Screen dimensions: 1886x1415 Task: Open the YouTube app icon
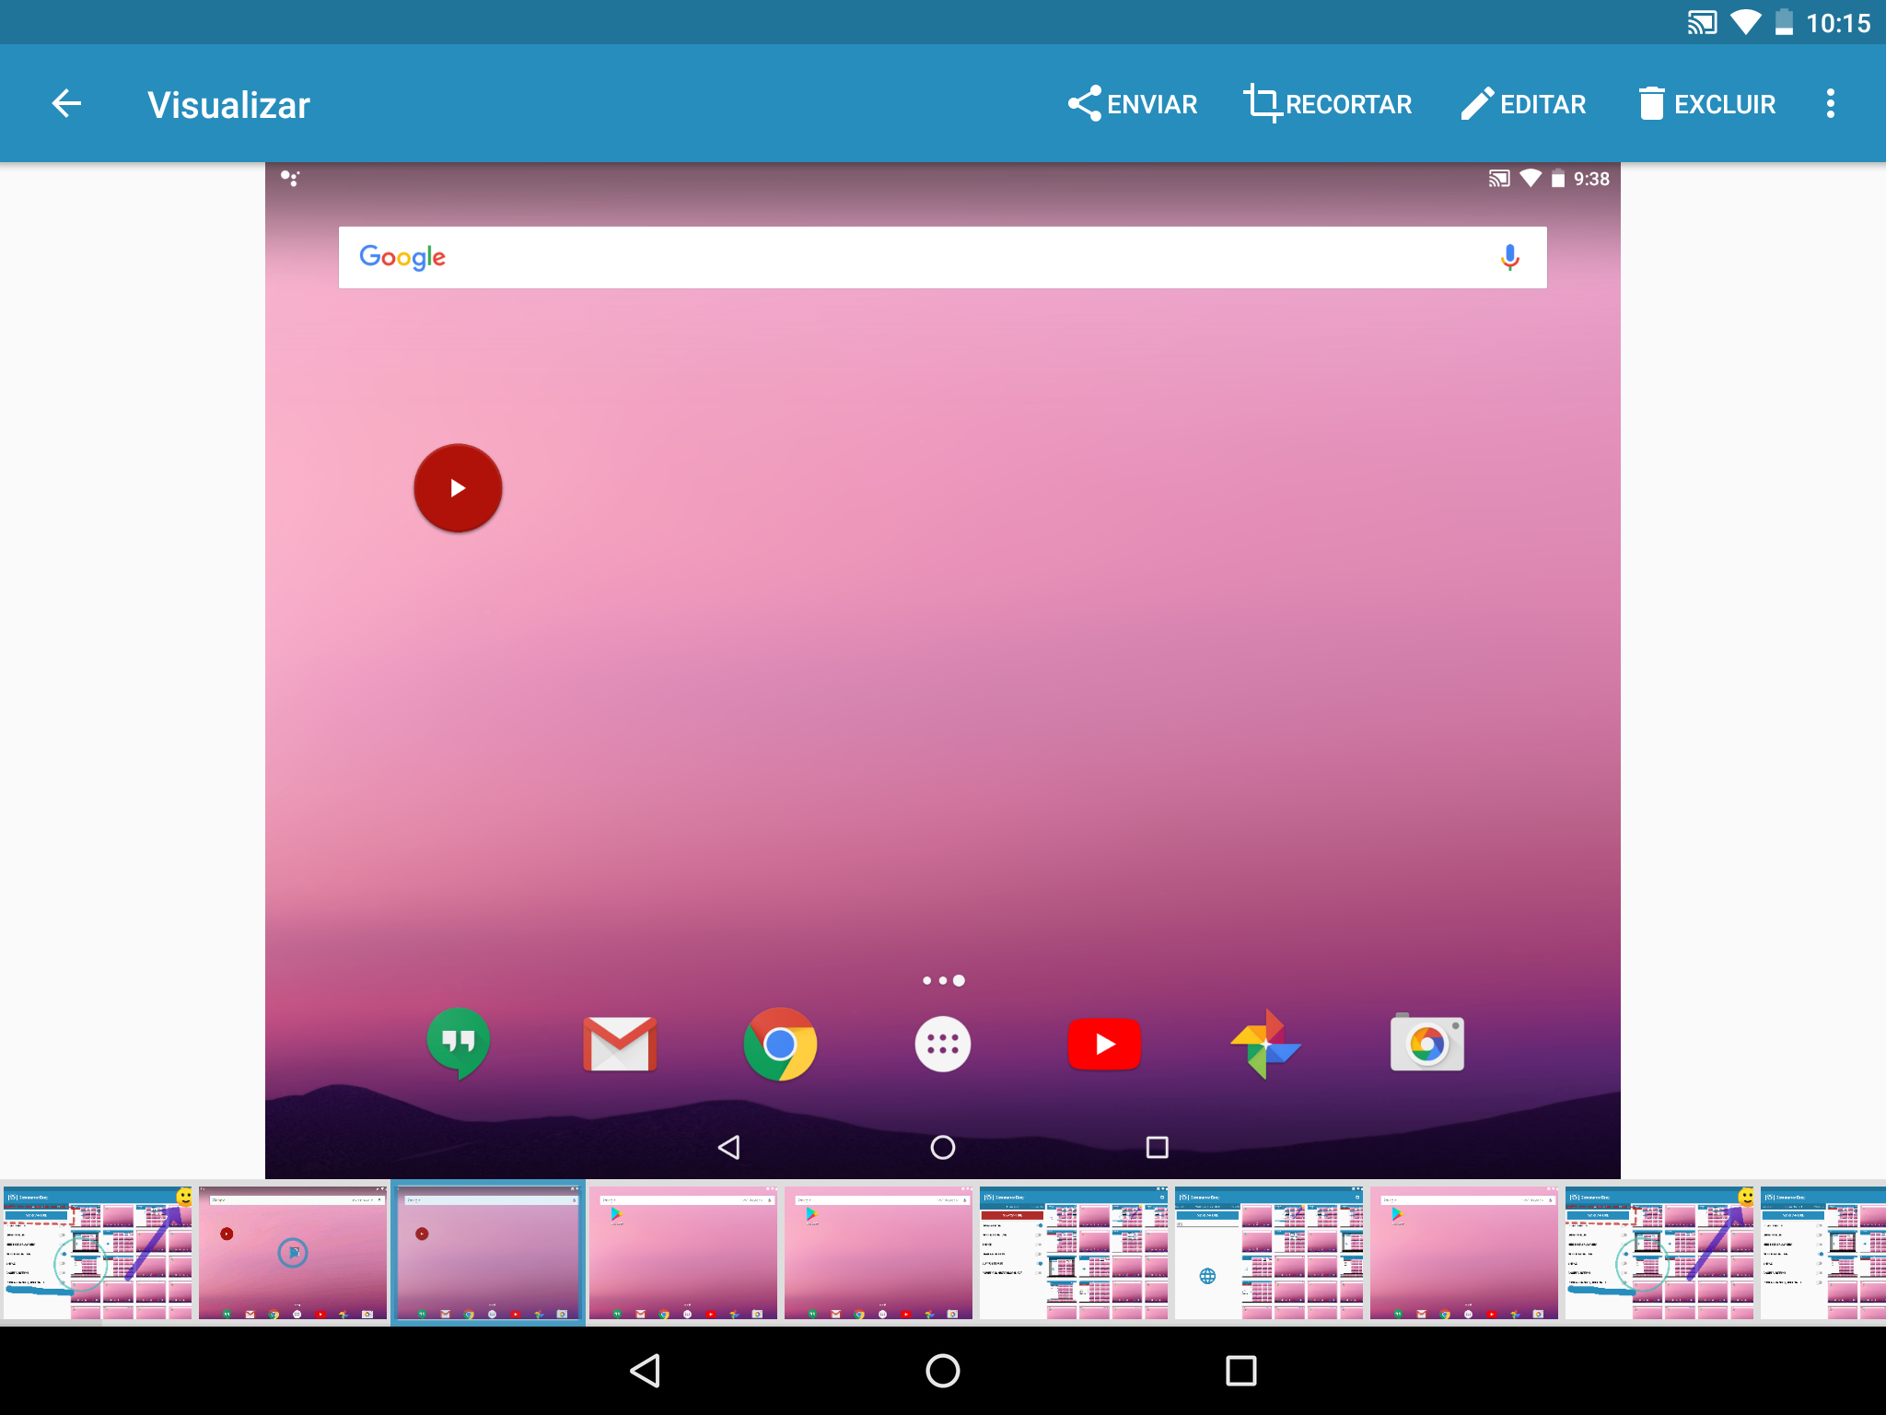point(1104,1044)
